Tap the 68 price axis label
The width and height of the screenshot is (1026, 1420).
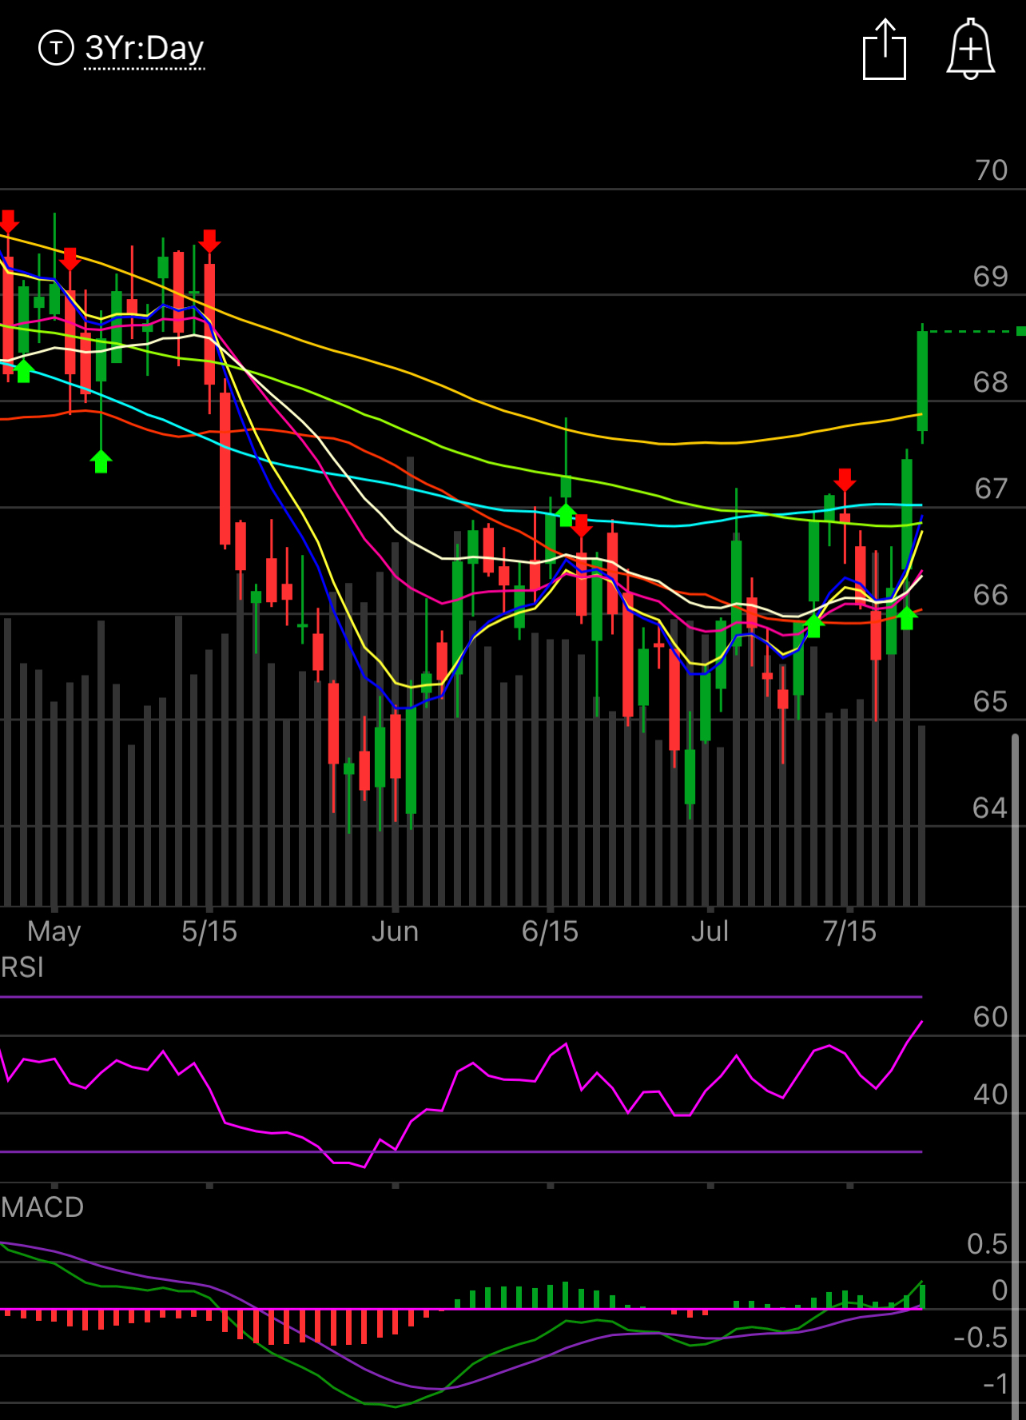pyautogui.click(x=991, y=382)
